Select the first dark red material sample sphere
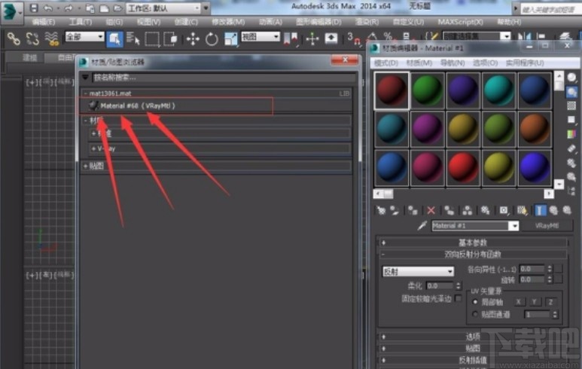The width and height of the screenshot is (582, 369). [x=392, y=90]
